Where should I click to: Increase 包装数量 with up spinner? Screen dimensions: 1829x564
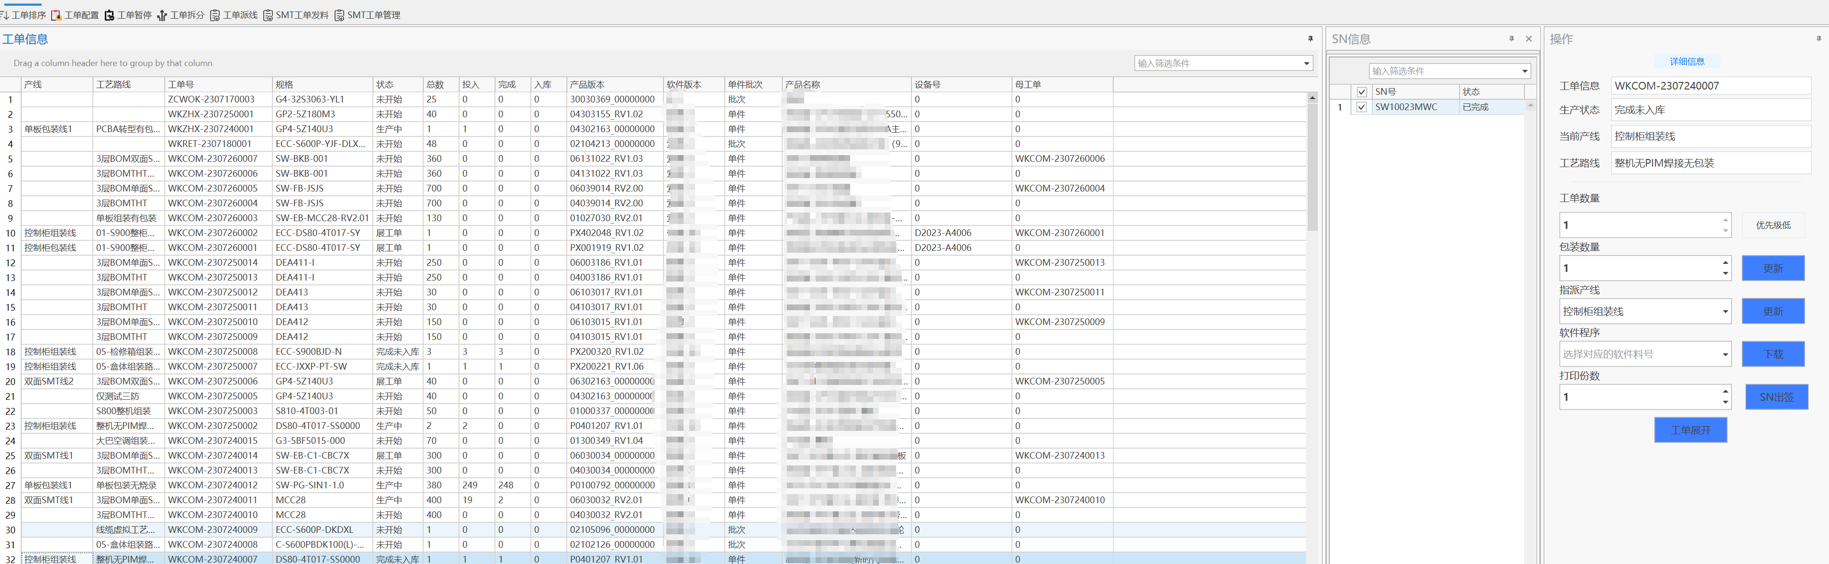pos(1725,263)
